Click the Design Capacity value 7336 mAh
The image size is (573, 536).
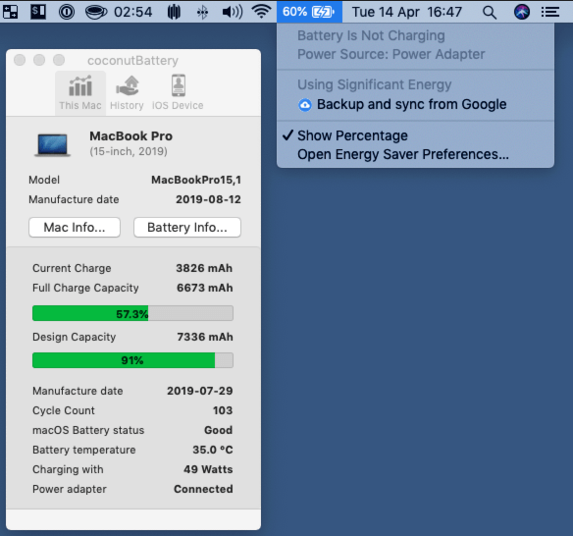tap(205, 337)
